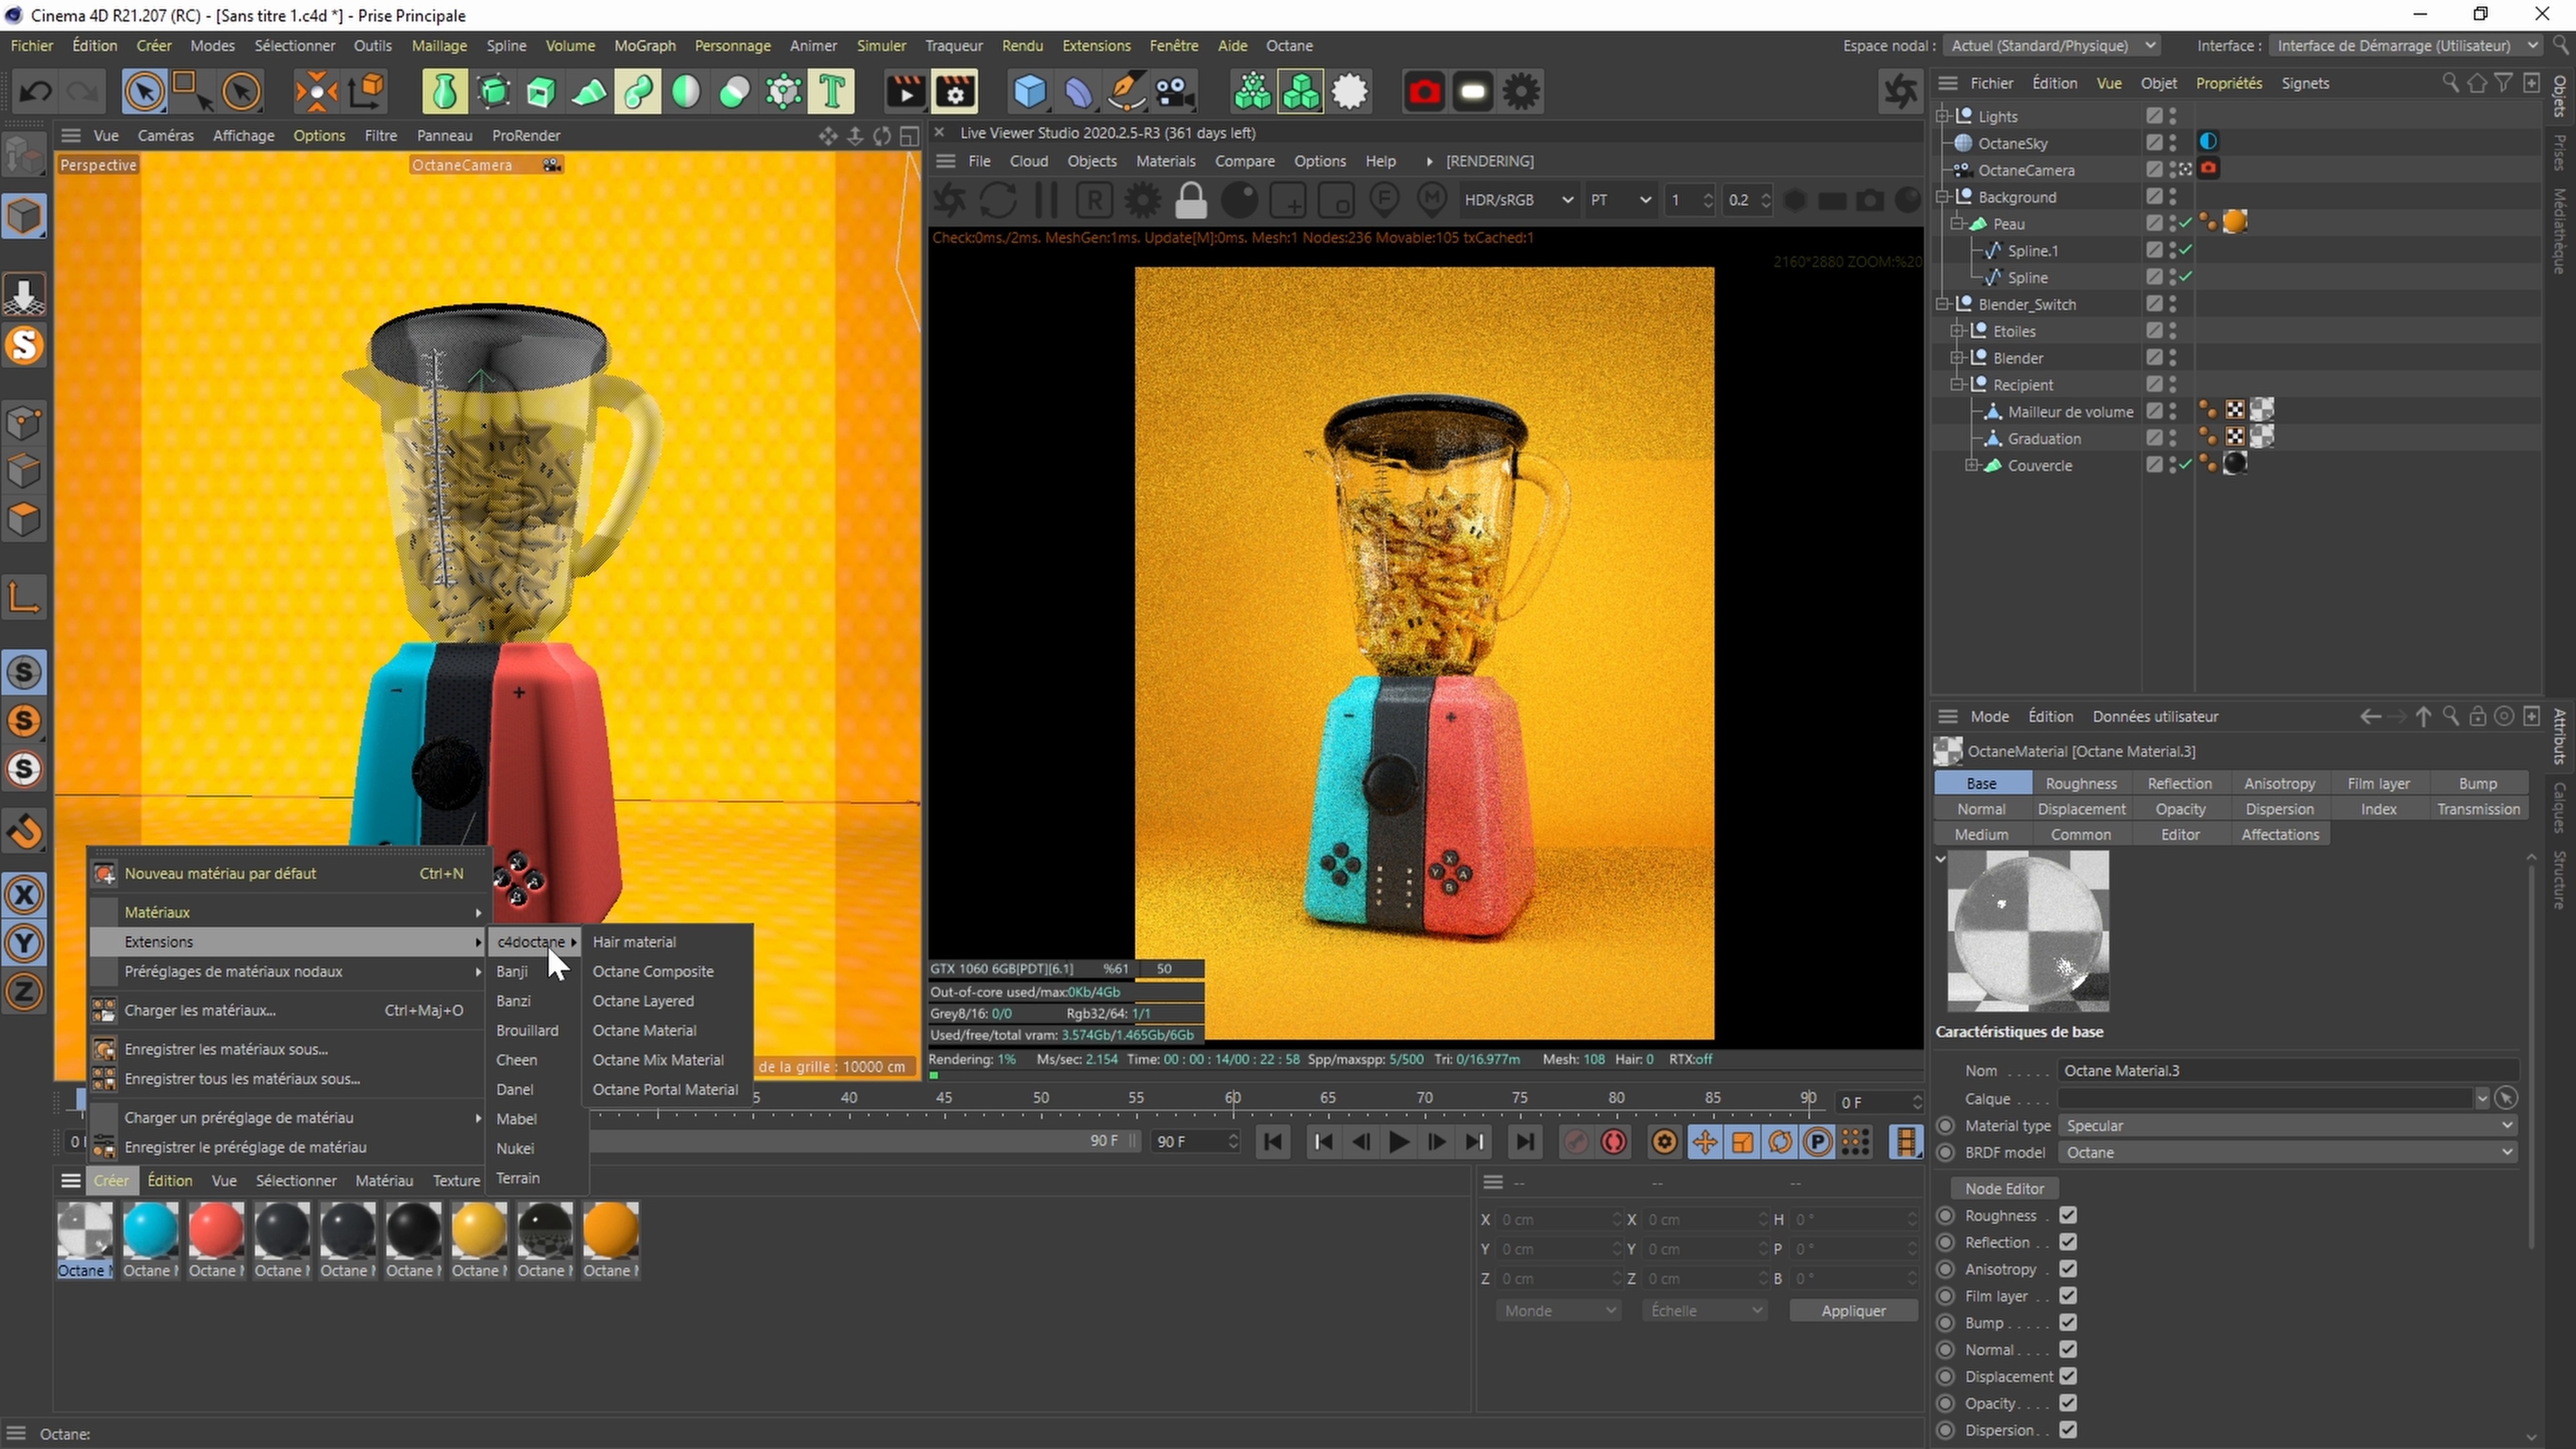Screen dimensions: 2576x1449
Task: Open the Monde coordinate dropdown
Action: pyautogui.click(x=1558, y=1310)
